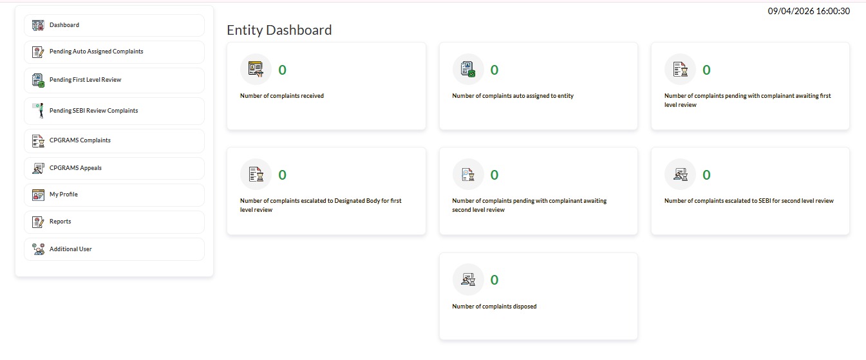Go to Pending SEBI Review Complaints
This screenshot has height=360, width=866.
(x=94, y=111)
